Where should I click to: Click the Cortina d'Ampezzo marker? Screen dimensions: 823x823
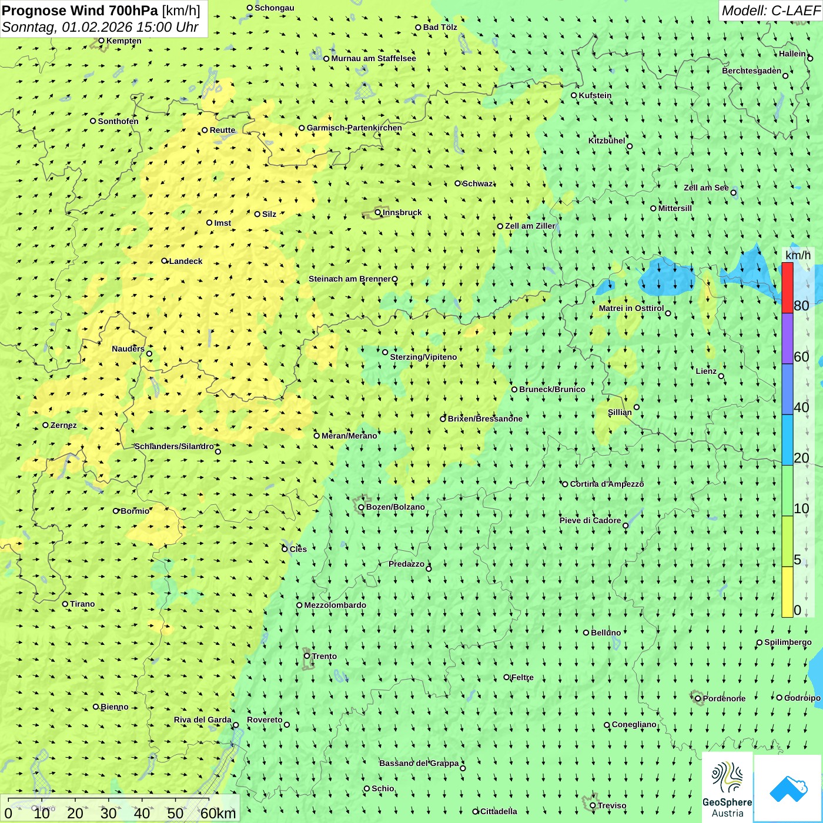565,484
